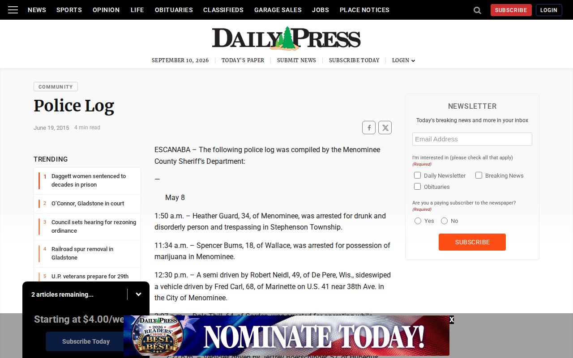Click the Nominate Today banner advertisement
The image size is (573, 358).
tap(286, 336)
